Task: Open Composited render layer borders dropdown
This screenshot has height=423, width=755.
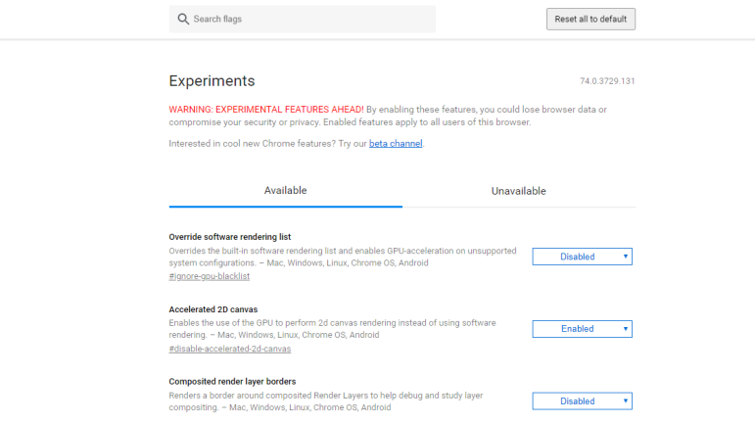Action: (582, 401)
